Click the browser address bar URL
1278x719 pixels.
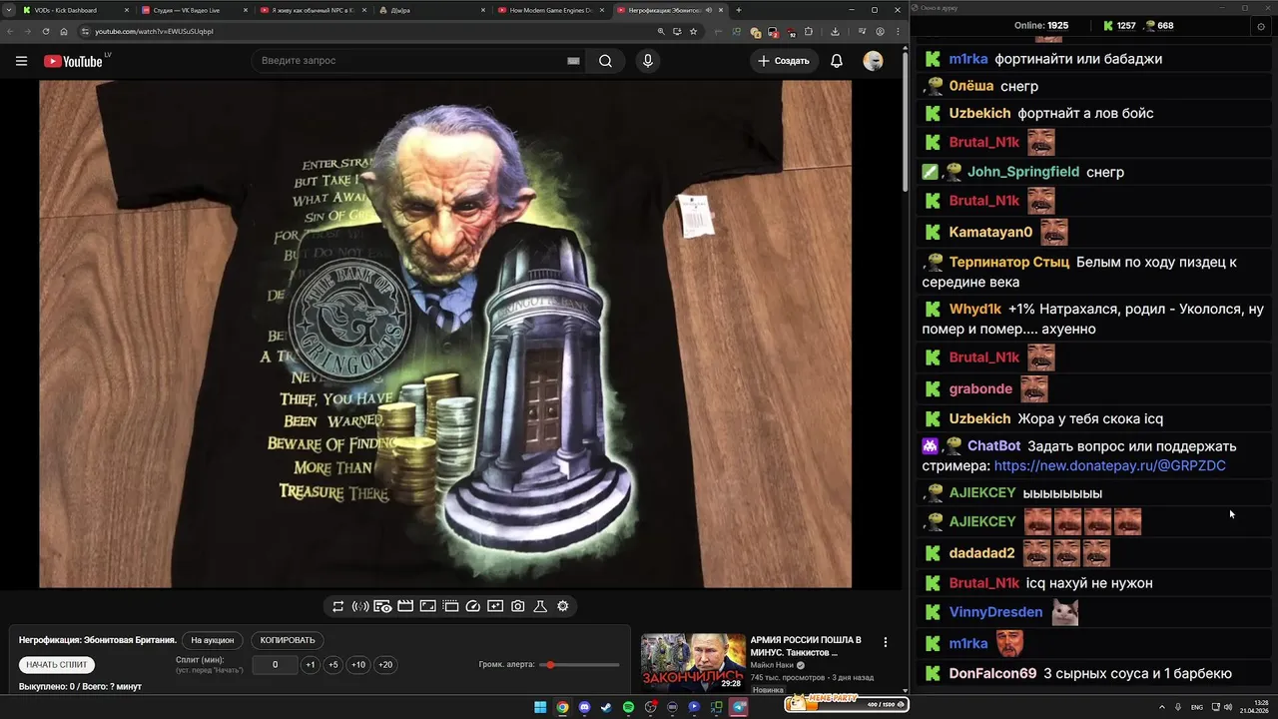click(x=154, y=31)
